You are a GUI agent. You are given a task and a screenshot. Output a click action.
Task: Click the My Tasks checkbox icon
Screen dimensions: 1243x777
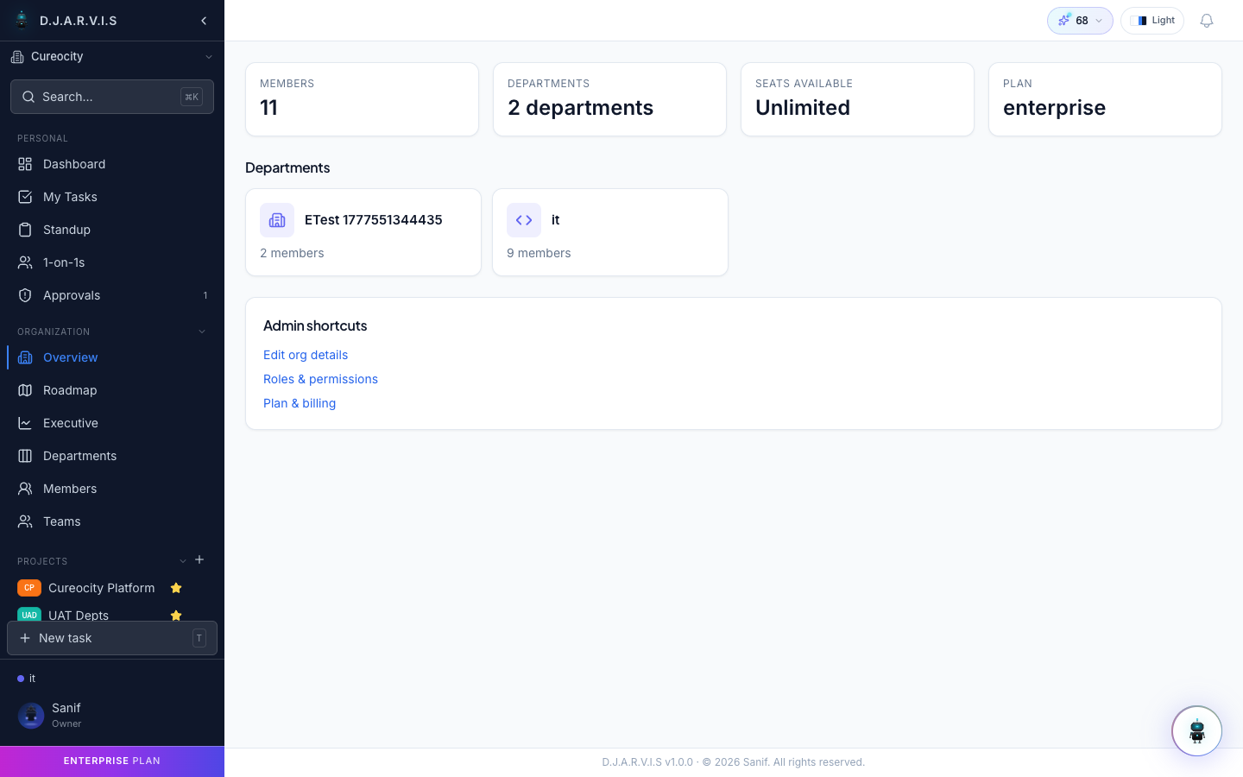click(x=25, y=197)
